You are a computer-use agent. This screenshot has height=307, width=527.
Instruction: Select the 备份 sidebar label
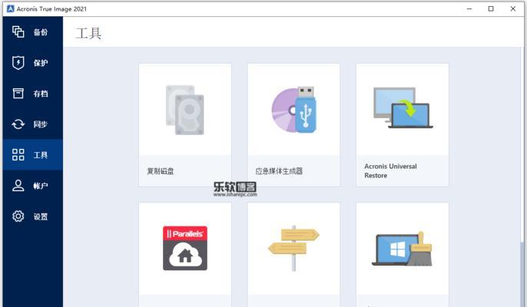pyautogui.click(x=40, y=32)
